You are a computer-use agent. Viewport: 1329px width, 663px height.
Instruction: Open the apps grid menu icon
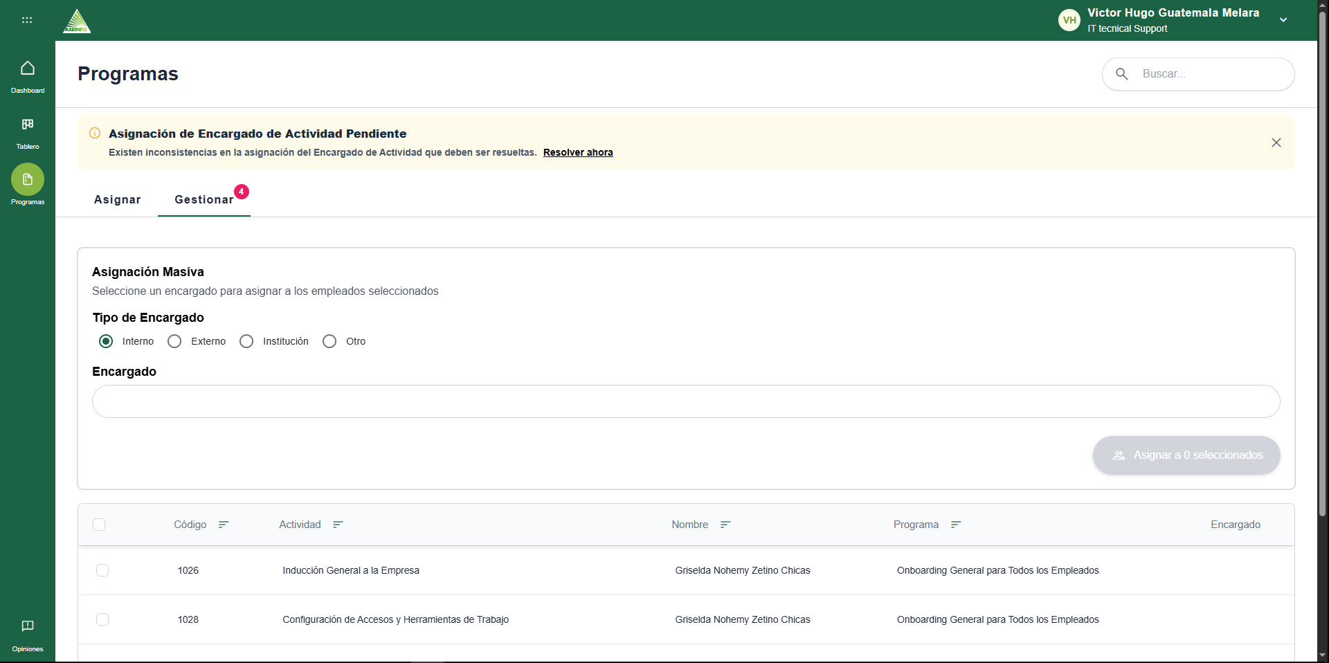pos(27,20)
